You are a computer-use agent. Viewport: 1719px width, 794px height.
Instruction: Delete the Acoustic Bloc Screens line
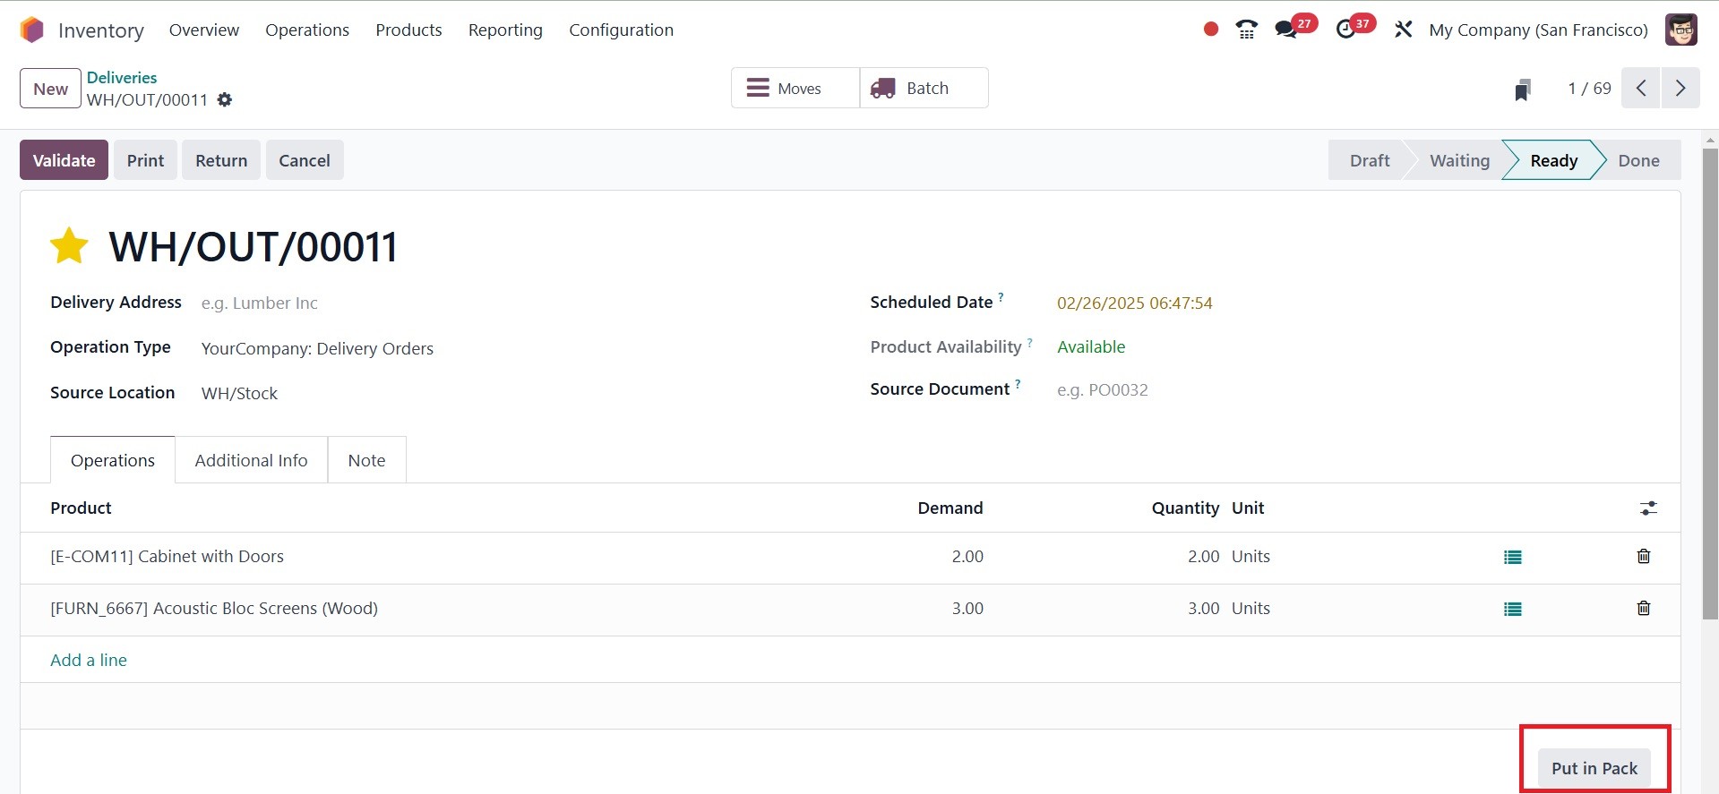click(x=1643, y=609)
